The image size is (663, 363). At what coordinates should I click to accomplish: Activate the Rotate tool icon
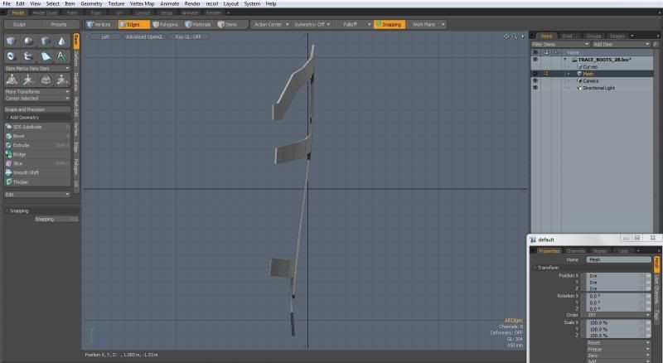click(x=46, y=80)
